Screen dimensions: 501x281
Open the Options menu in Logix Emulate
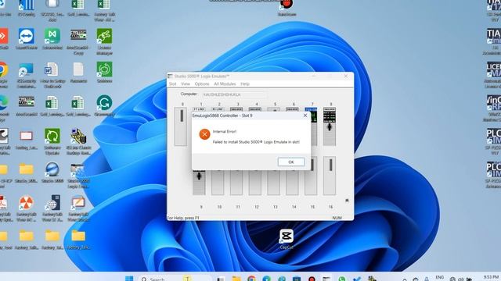coord(202,84)
